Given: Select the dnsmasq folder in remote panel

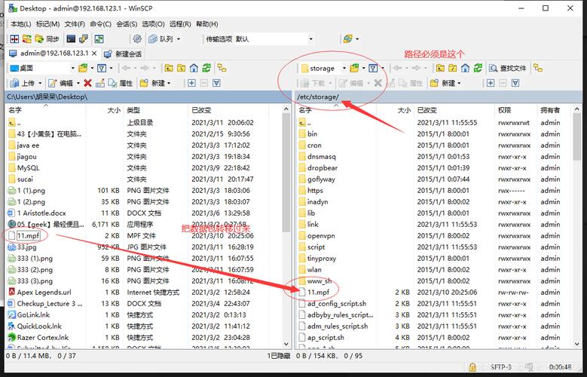Looking at the screenshot, I should pyautogui.click(x=322, y=157).
